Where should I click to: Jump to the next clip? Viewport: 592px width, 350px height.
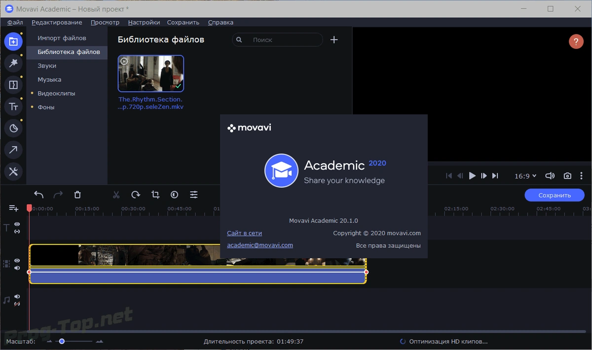pyautogui.click(x=495, y=176)
